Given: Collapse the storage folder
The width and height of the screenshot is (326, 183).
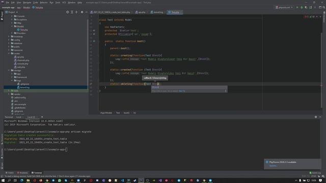Looking at the screenshot, I should [9, 71].
